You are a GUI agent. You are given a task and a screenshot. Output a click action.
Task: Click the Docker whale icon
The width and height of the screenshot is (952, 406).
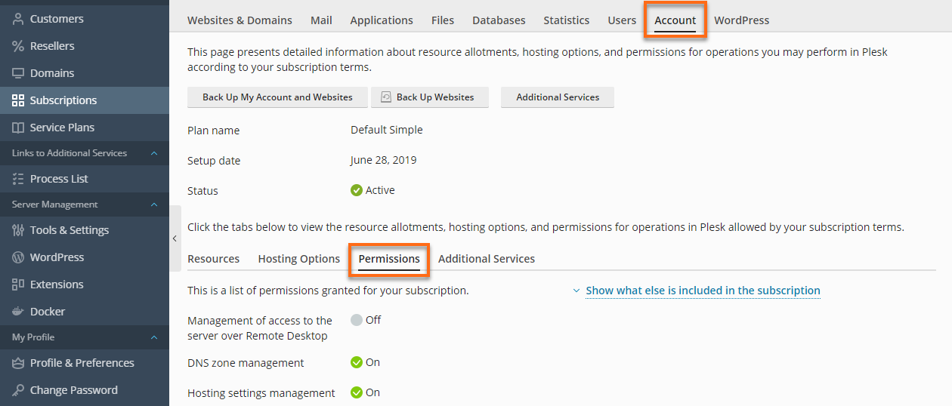pos(18,312)
